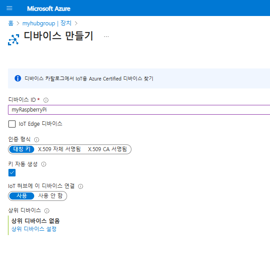Show info tooltip for 상위 디바이스

47,211
